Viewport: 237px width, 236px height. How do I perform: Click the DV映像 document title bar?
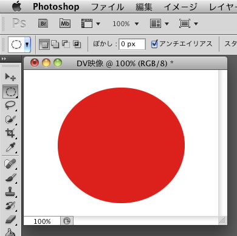125,64
